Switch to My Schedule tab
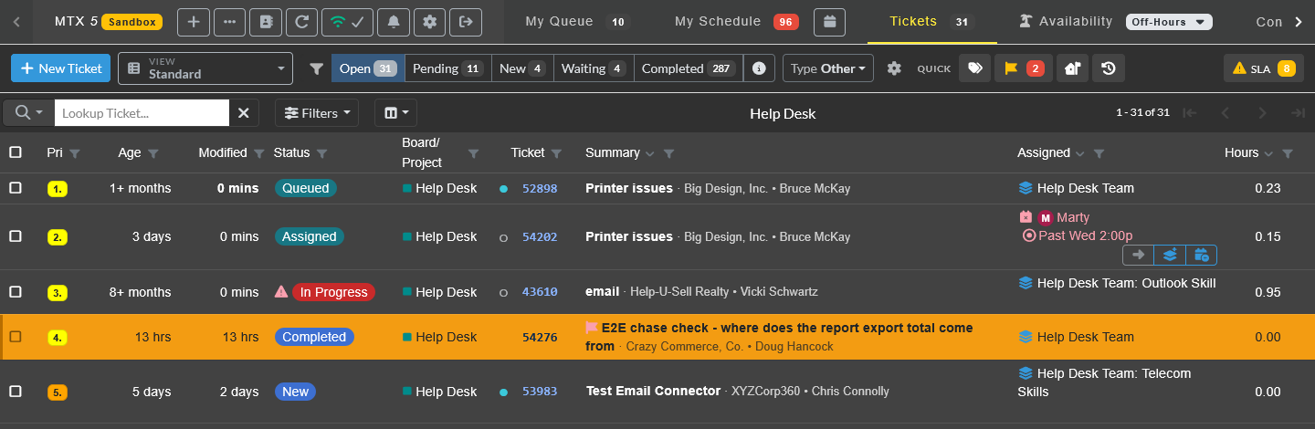Screen dimensions: 1315x429 [736, 21]
